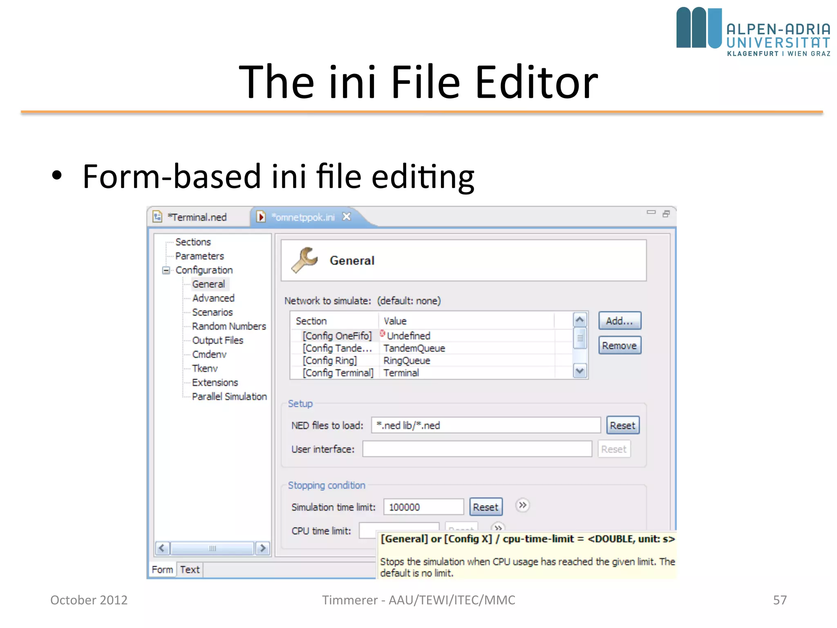837x628 pixels.
Task: Open the Terminal.ned editor tab
Action: (x=197, y=217)
